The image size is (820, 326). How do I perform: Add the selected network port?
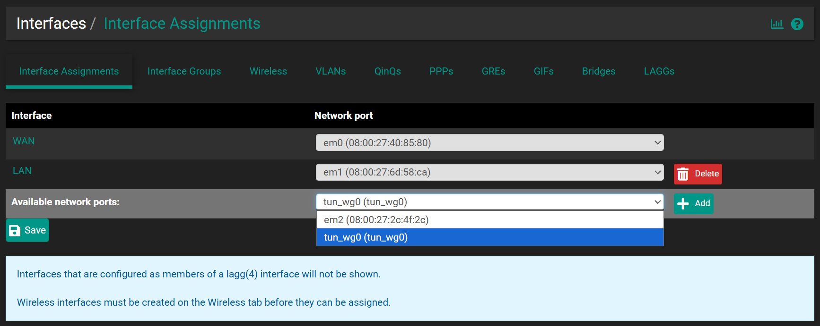click(x=693, y=203)
